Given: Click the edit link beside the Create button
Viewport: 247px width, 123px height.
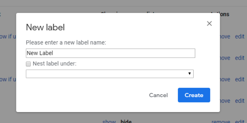Looking at the screenshot, I should point(239,100).
